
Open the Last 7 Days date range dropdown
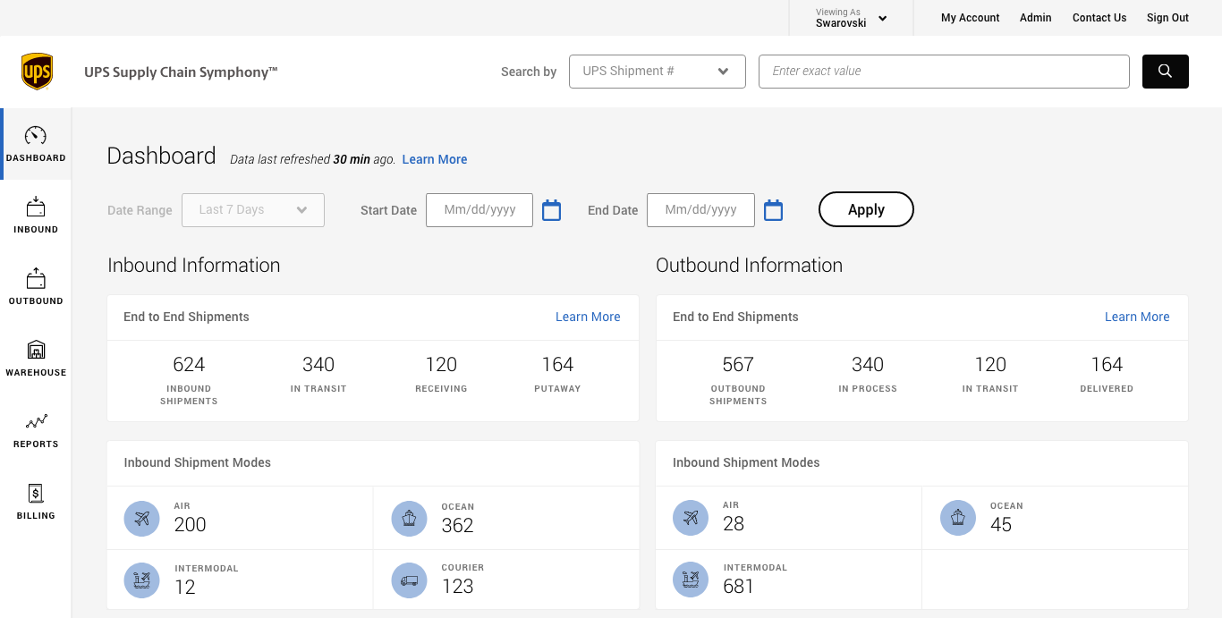point(253,210)
